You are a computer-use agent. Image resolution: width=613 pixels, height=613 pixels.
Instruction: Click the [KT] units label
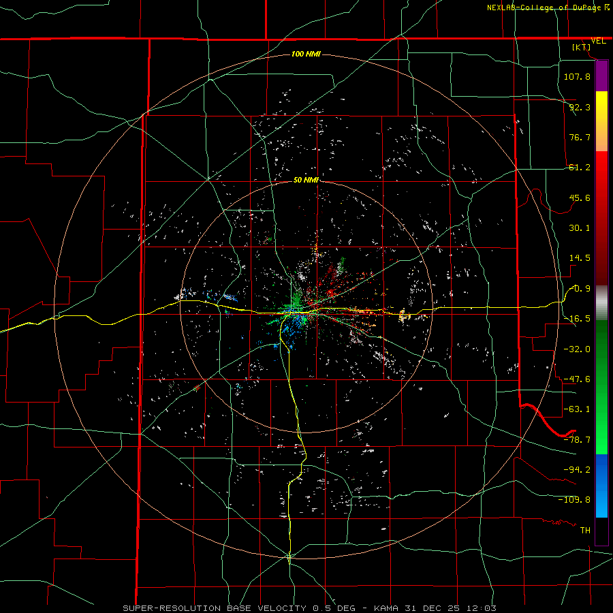(x=582, y=47)
